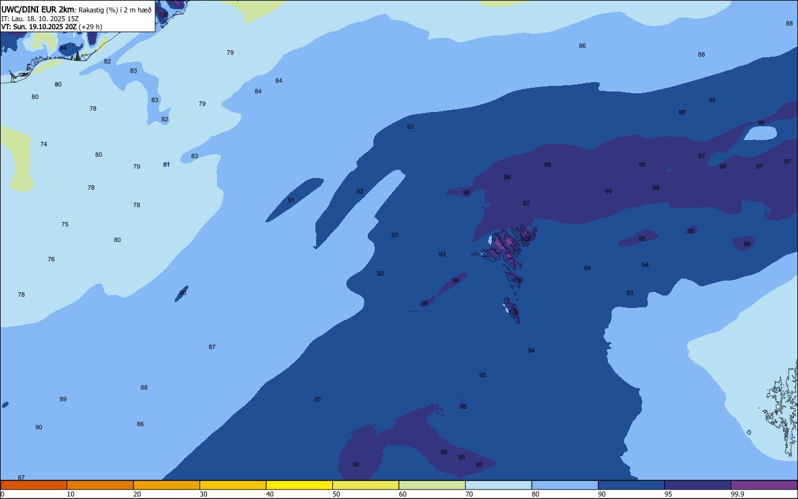Click the humidity value 74 on the map
The height and width of the screenshot is (499, 798).
pyautogui.click(x=44, y=144)
